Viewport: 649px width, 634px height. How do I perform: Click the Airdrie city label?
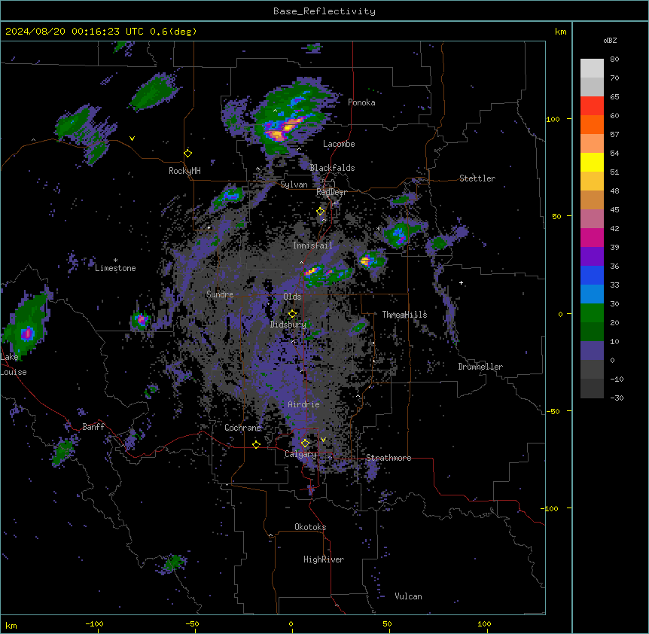coord(303,404)
